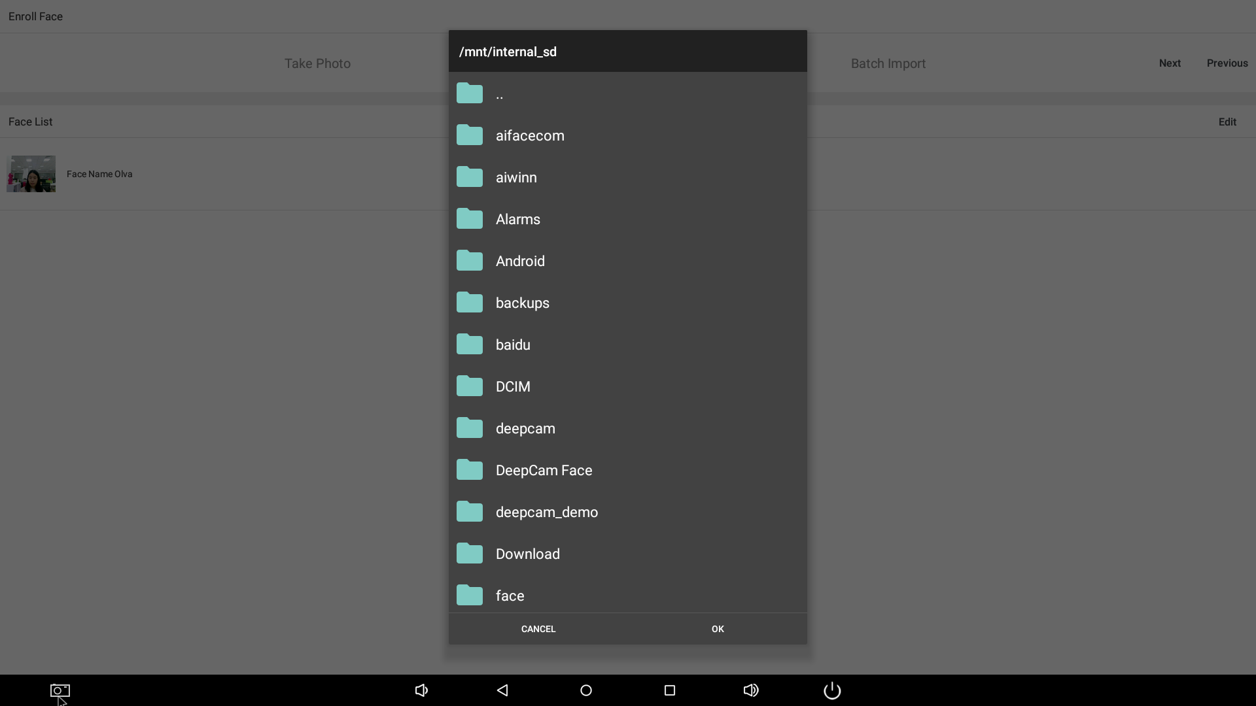
Task: Click the deepcam folder icon
Action: pyautogui.click(x=470, y=428)
